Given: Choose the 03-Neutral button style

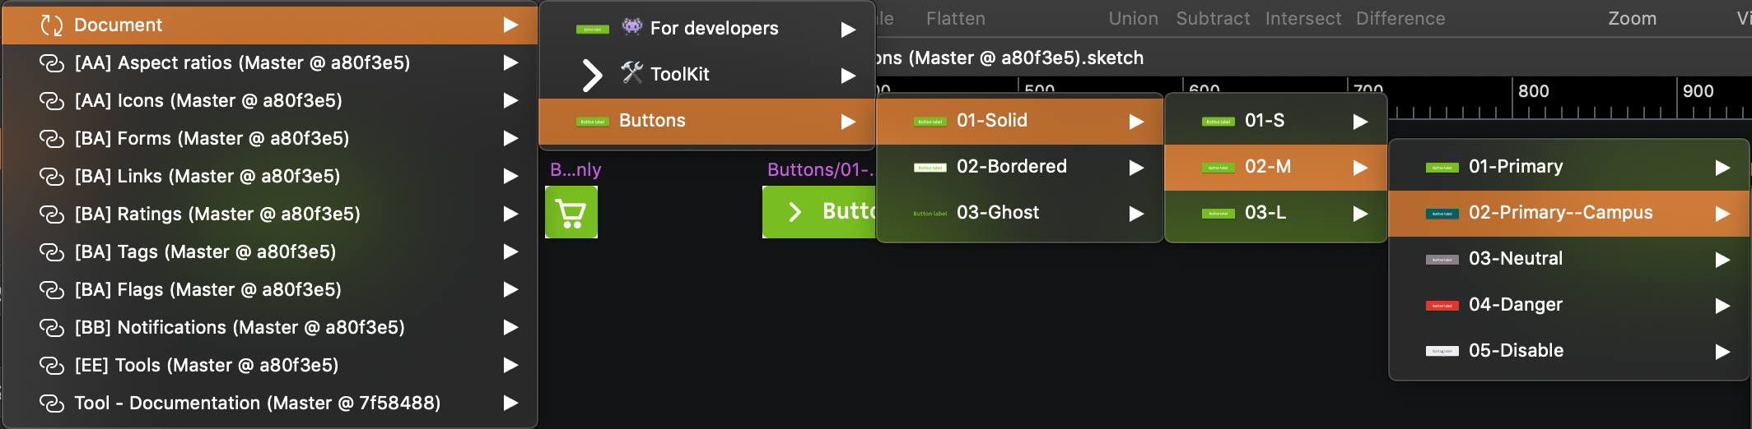Looking at the screenshot, I should pos(1515,259).
